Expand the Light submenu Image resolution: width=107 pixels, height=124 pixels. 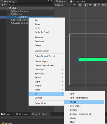[47, 82]
